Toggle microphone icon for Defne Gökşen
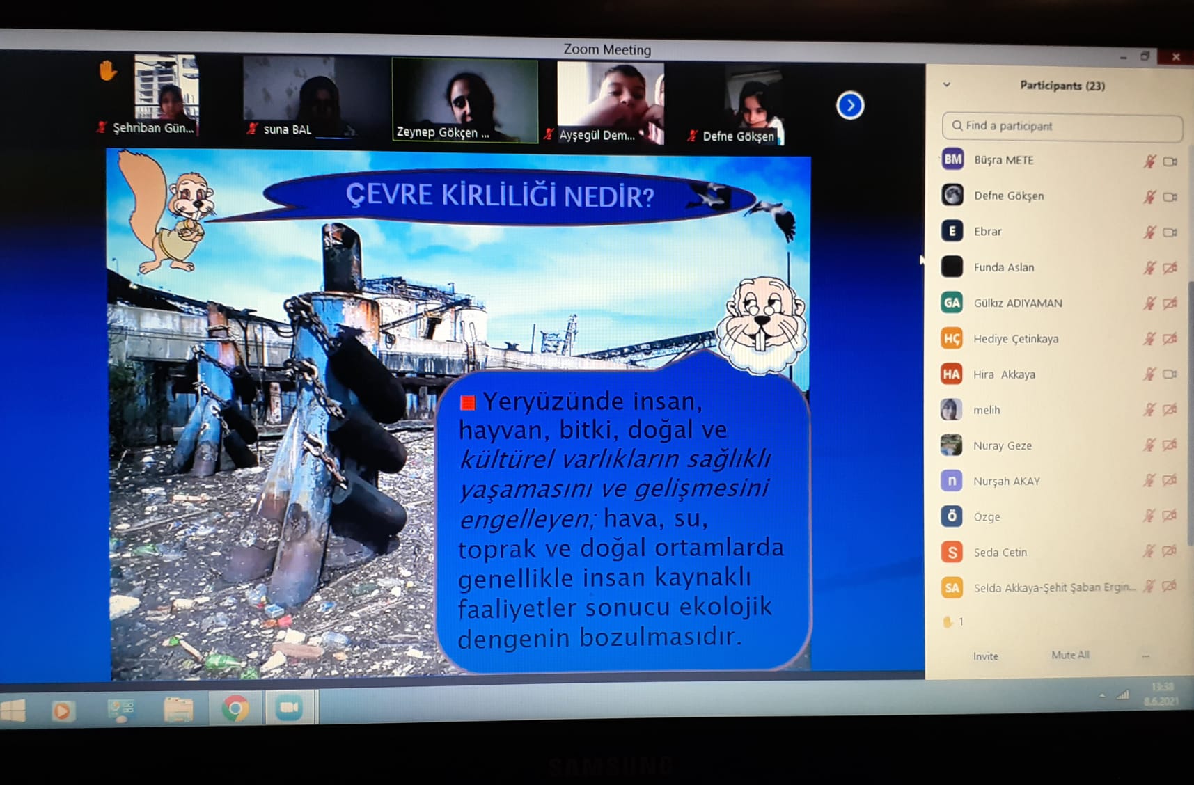Image resolution: width=1194 pixels, height=785 pixels. tap(1149, 197)
